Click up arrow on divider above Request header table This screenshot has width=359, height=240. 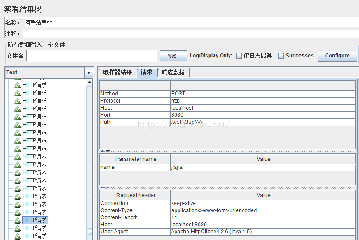pyautogui.click(x=103, y=187)
